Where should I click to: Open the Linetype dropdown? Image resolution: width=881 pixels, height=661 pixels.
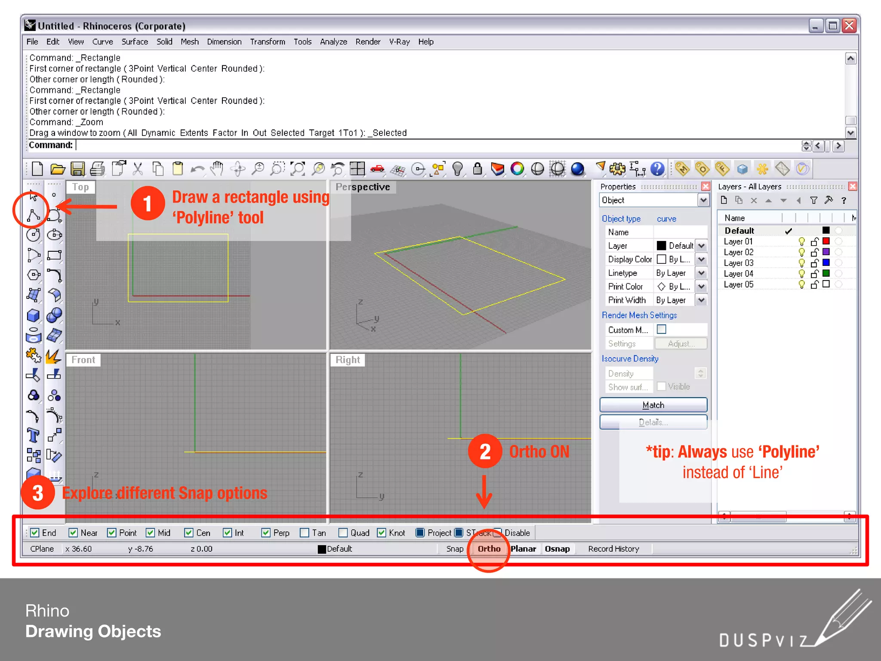(701, 273)
